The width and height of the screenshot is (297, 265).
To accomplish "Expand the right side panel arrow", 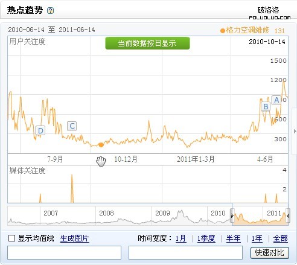I will [295, 131].
